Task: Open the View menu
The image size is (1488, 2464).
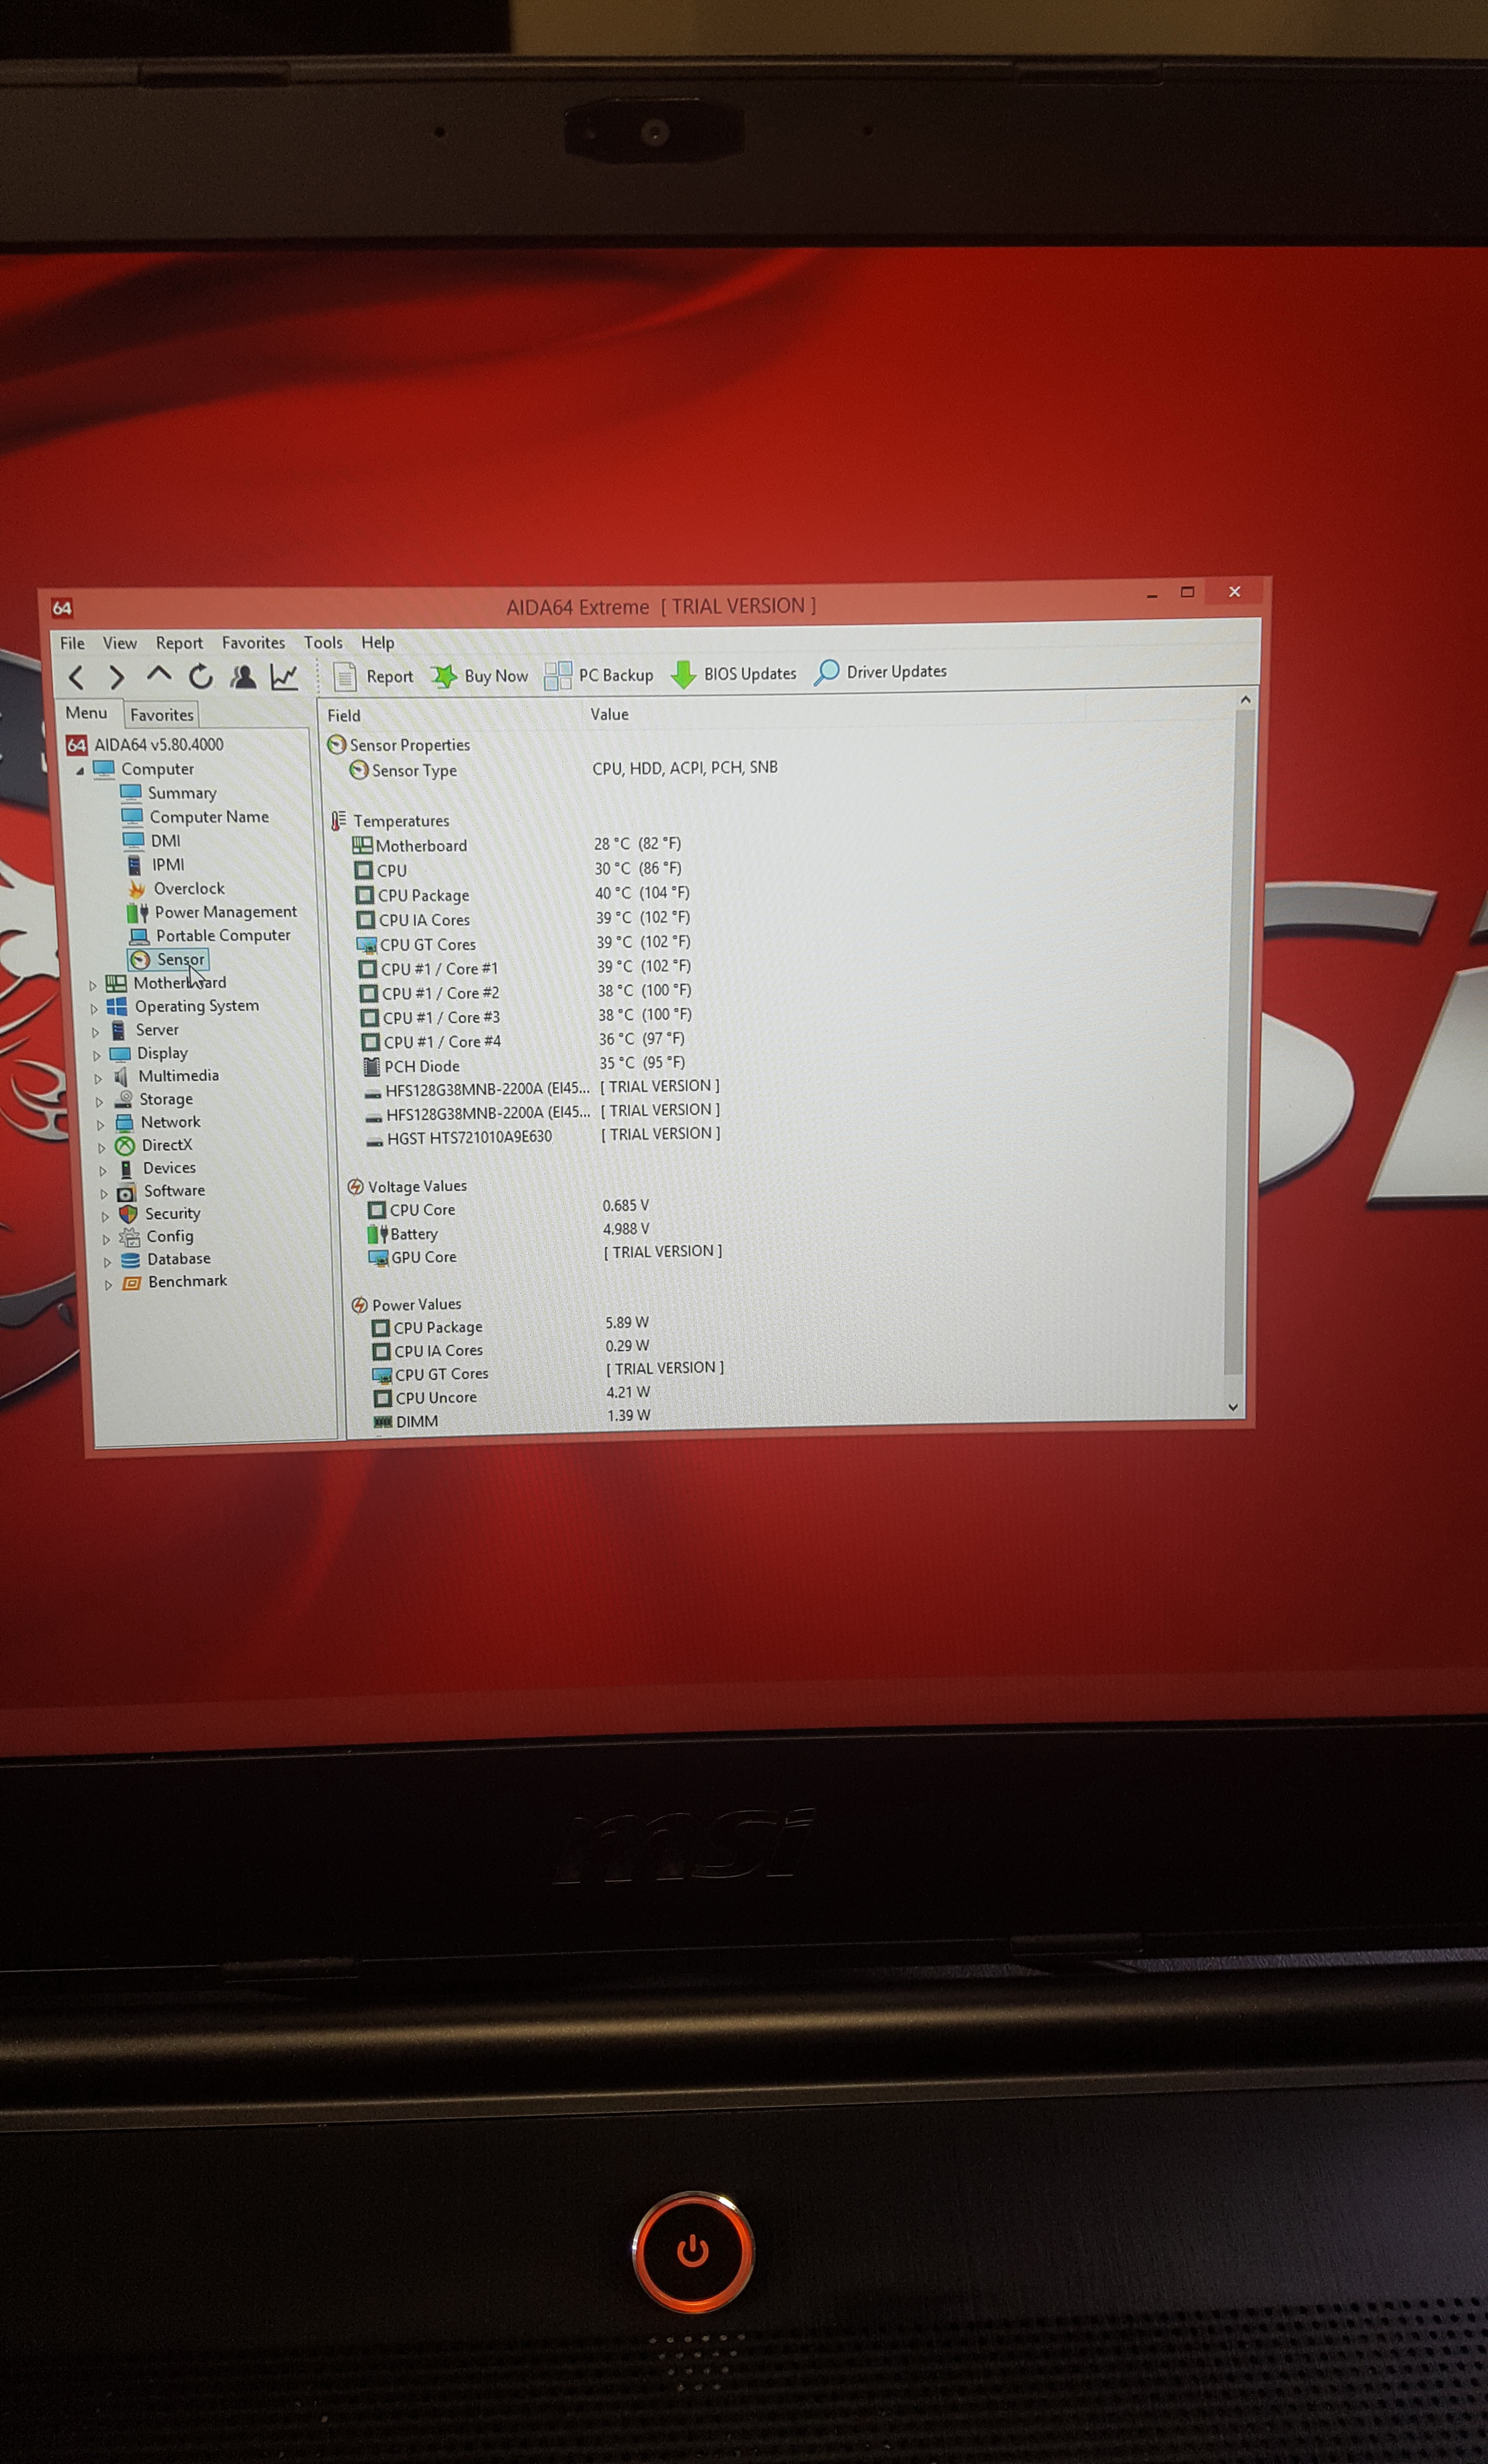Action: [x=120, y=643]
